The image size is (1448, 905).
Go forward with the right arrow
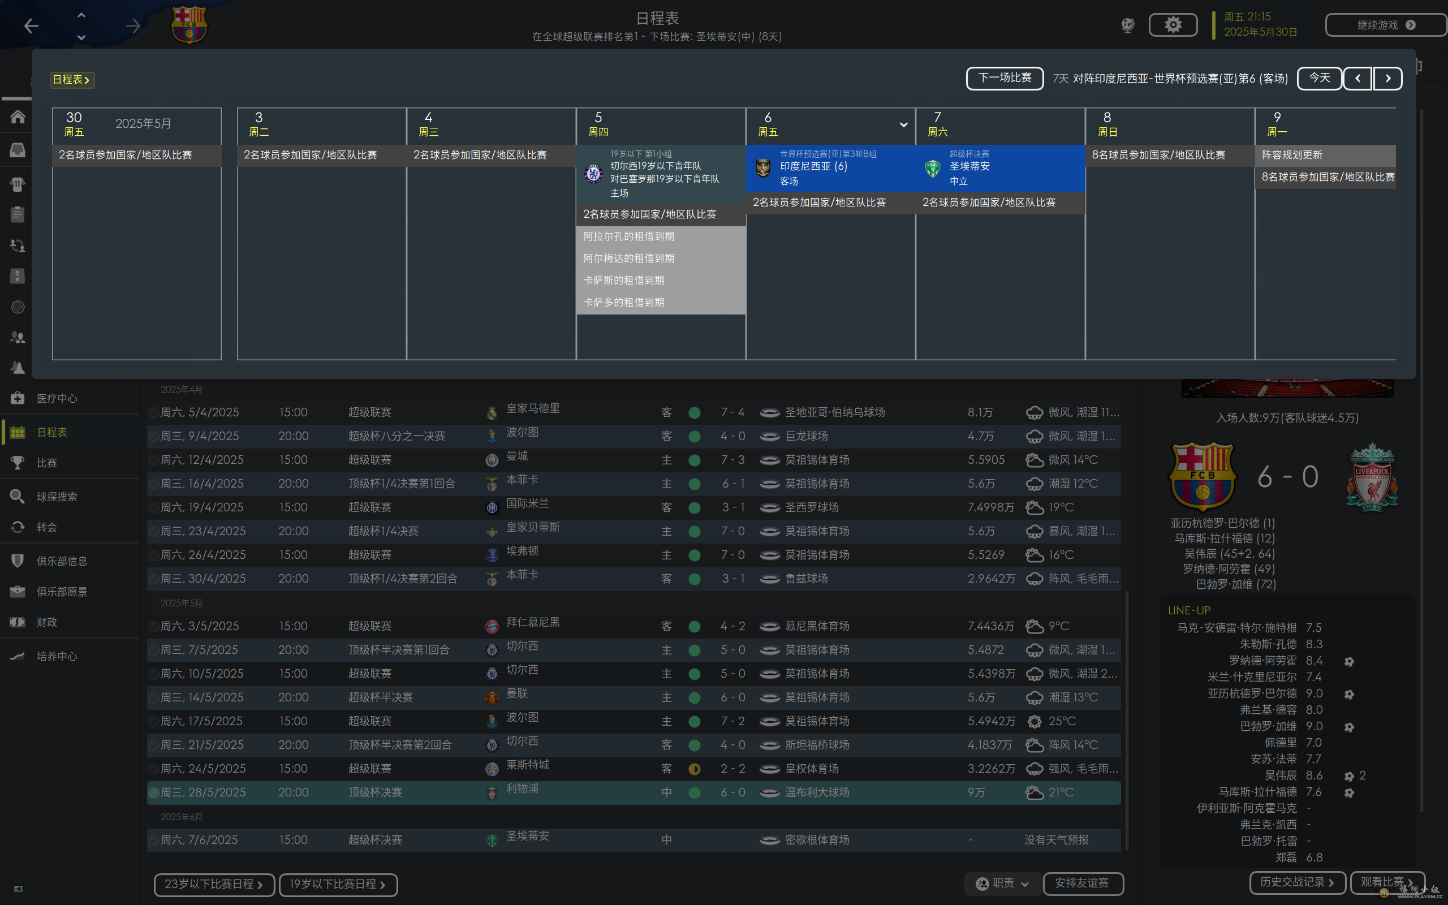(133, 26)
